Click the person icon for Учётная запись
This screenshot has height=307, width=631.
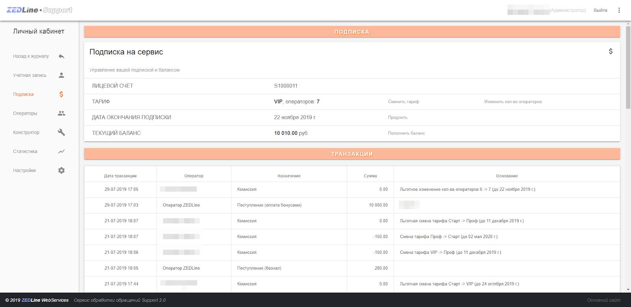(x=61, y=75)
